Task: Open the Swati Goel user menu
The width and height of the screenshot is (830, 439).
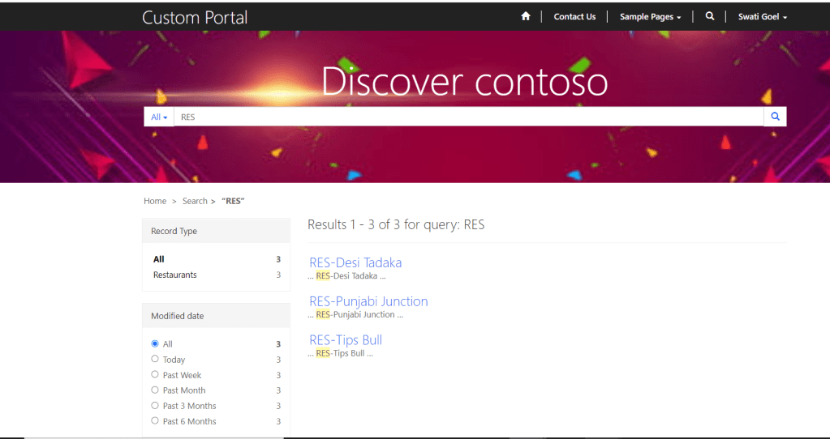Action: (x=762, y=17)
